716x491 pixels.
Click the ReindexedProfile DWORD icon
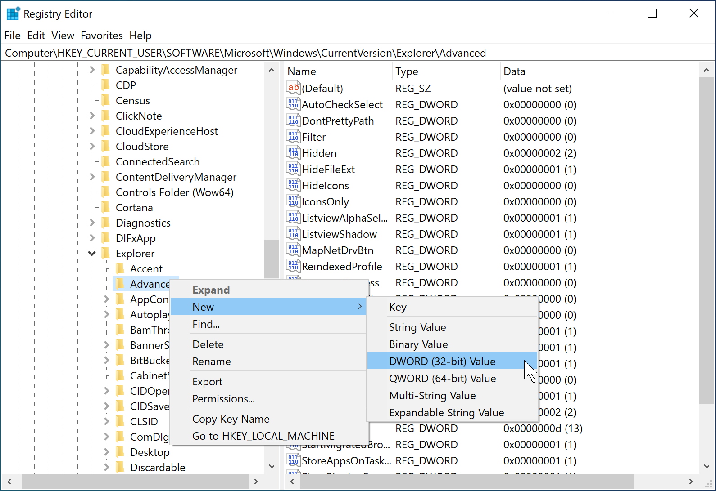pyautogui.click(x=293, y=266)
